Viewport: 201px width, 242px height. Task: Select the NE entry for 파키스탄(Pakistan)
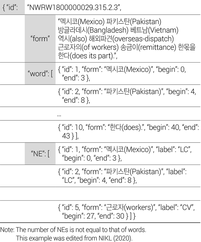122,176
